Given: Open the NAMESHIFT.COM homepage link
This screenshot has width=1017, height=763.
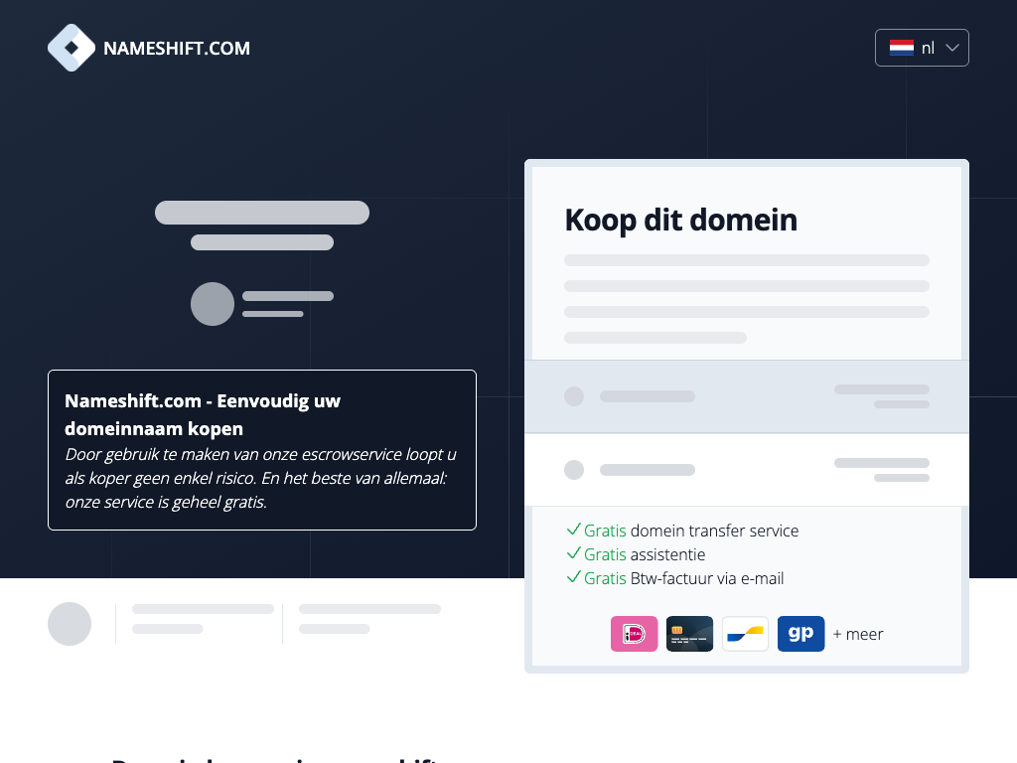Looking at the screenshot, I should (149, 48).
